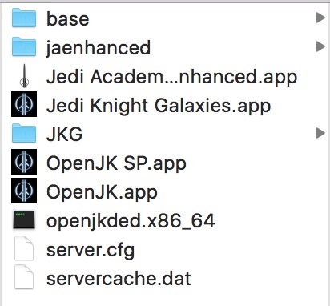The width and height of the screenshot is (330, 306).
Task: Click the servercache.dat document icon
Action: coord(24,277)
